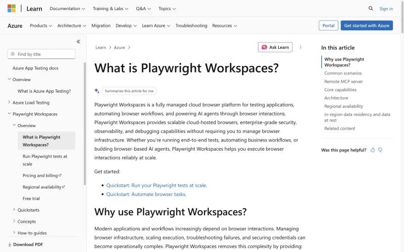404x252 pixels.
Task: Give thumbs up for page helpfulness
Action: [373, 150]
